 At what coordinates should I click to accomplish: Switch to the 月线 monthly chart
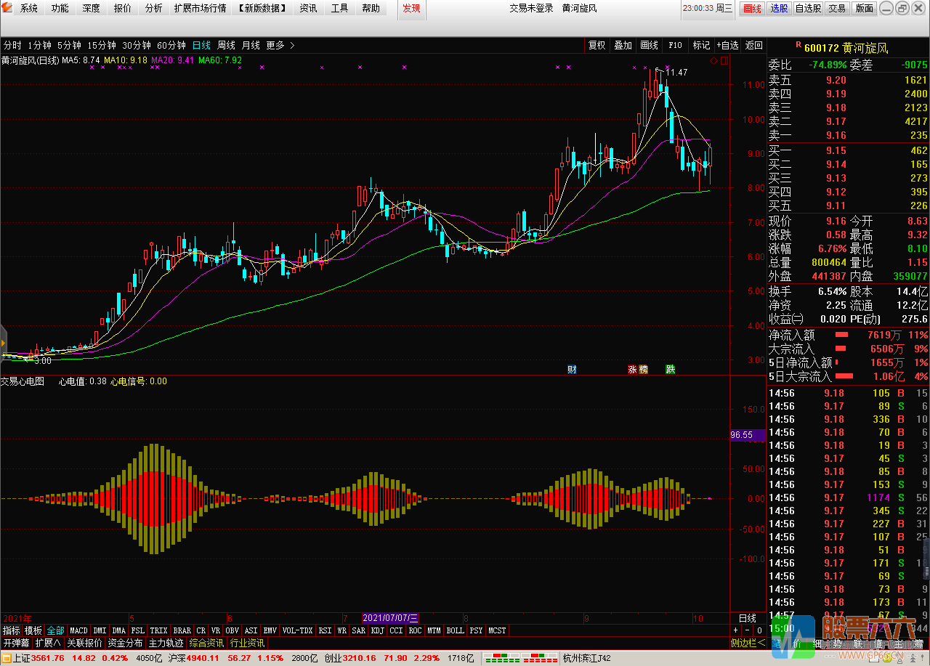[x=251, y=45]
